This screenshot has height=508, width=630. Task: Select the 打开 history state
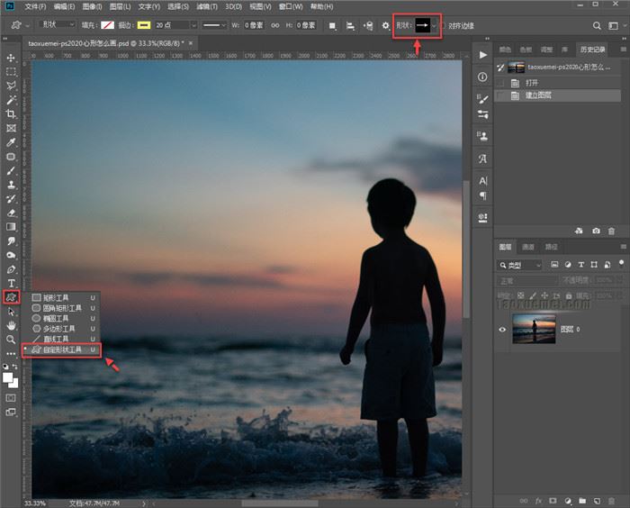tap(557, 83)
